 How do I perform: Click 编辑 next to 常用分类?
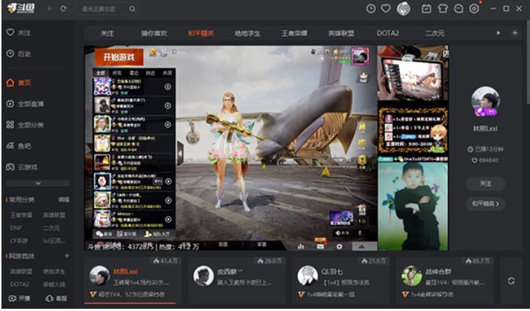pyautogui.click(x=63, y=200)
